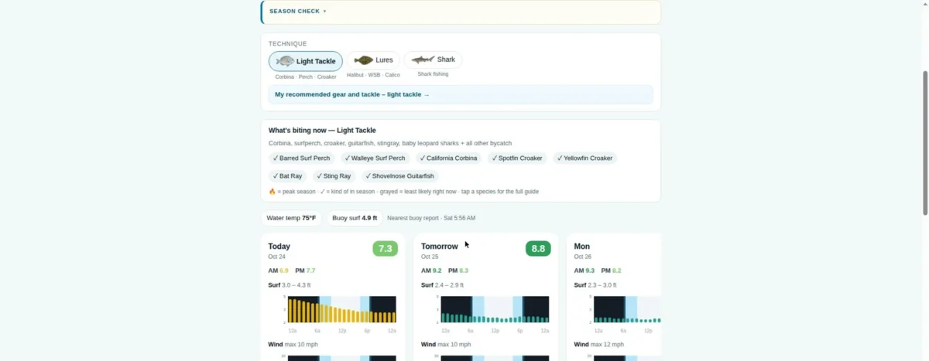The width and height of the screenshot is (929, 361).
Task: Open recommended gear and tackle link
Action: tap(352, 94)
